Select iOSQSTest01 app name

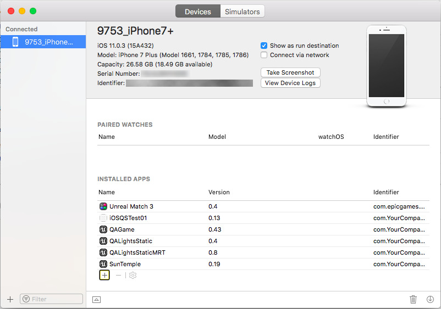pyautogui.click(x=128, y=218)
